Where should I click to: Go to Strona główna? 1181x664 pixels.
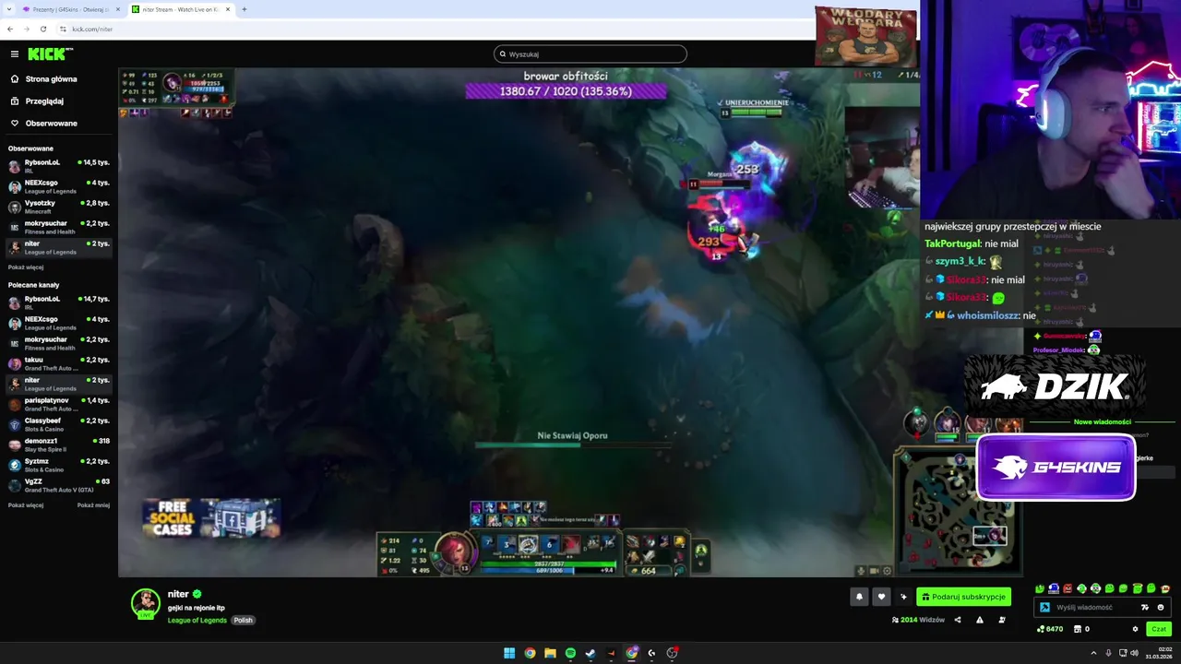(x=51, y=79)
